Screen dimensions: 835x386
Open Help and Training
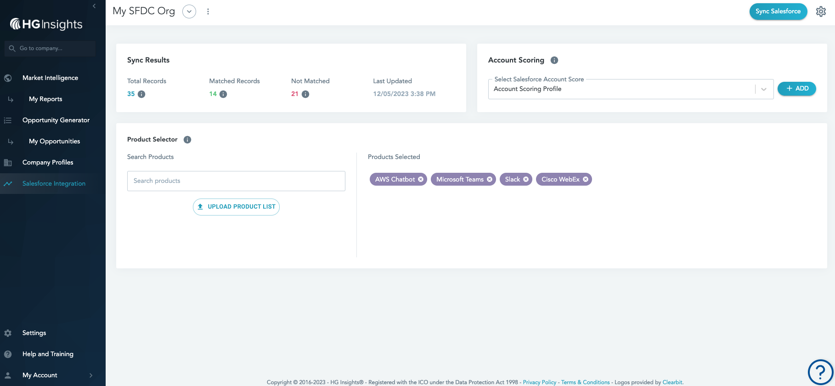point(48,354)
